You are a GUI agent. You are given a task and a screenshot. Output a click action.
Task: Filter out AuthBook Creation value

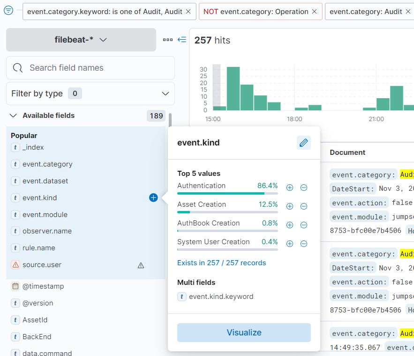[304, 225]
